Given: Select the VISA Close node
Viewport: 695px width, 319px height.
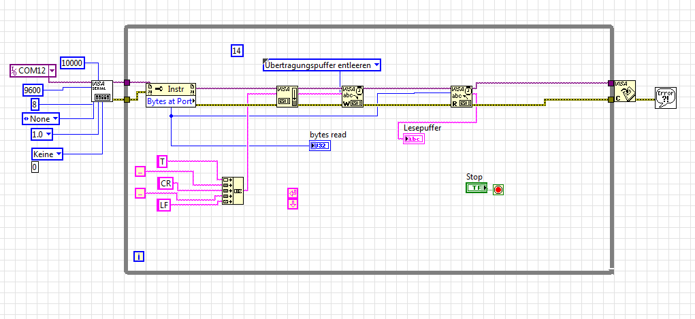Looking at the screenshot, I should [x=625, y=91].
